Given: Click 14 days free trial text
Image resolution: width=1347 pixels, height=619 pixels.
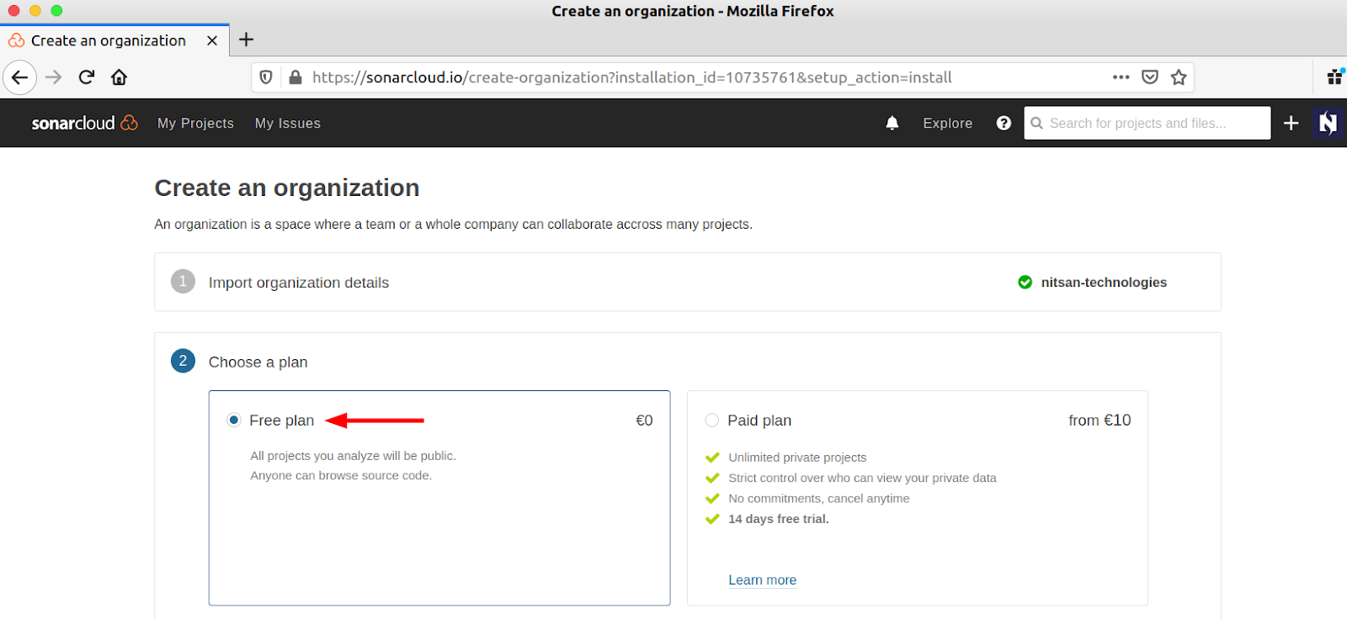Looking at the screenshot, I should pos(779,519).
